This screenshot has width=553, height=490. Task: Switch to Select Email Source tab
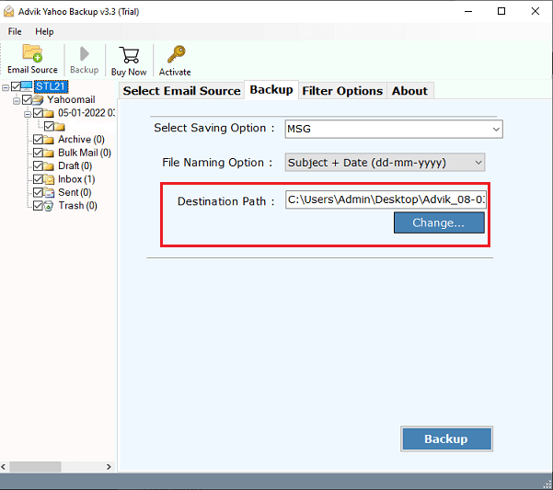click(x=181, y=91)
